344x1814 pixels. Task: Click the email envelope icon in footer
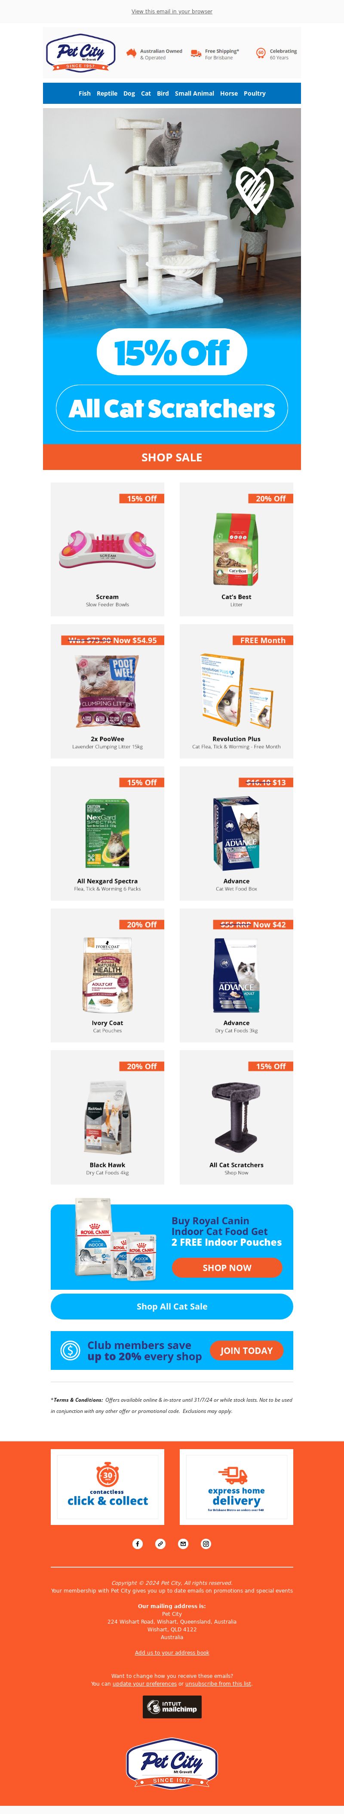pos(183,1543)
